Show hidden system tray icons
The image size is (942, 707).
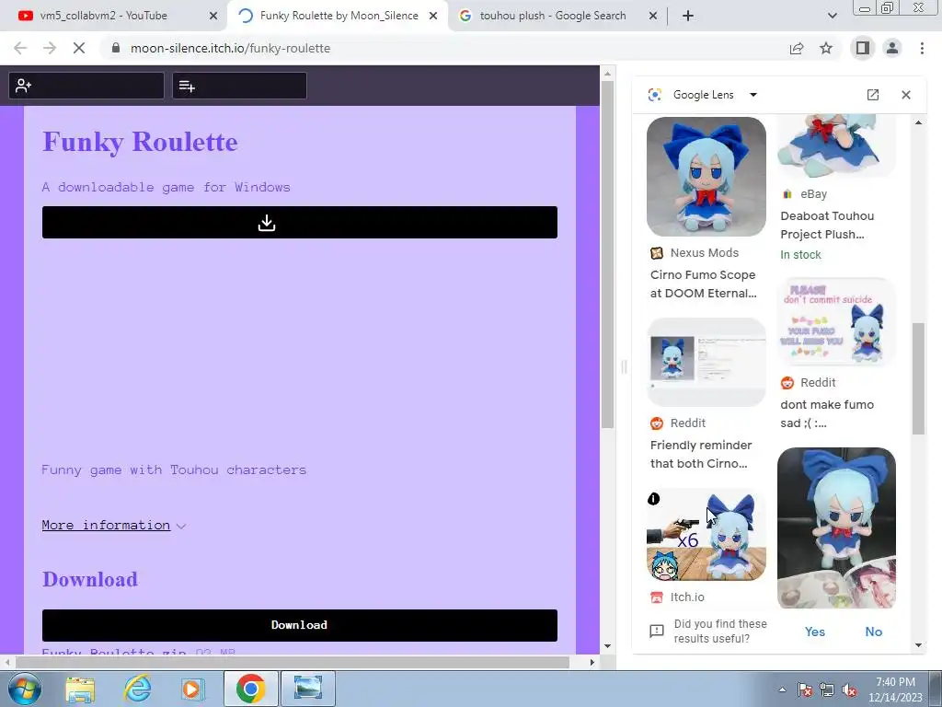[782, 690]
